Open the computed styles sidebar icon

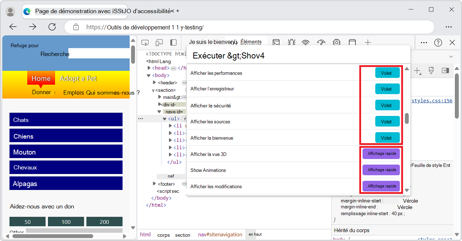(445, 71)
